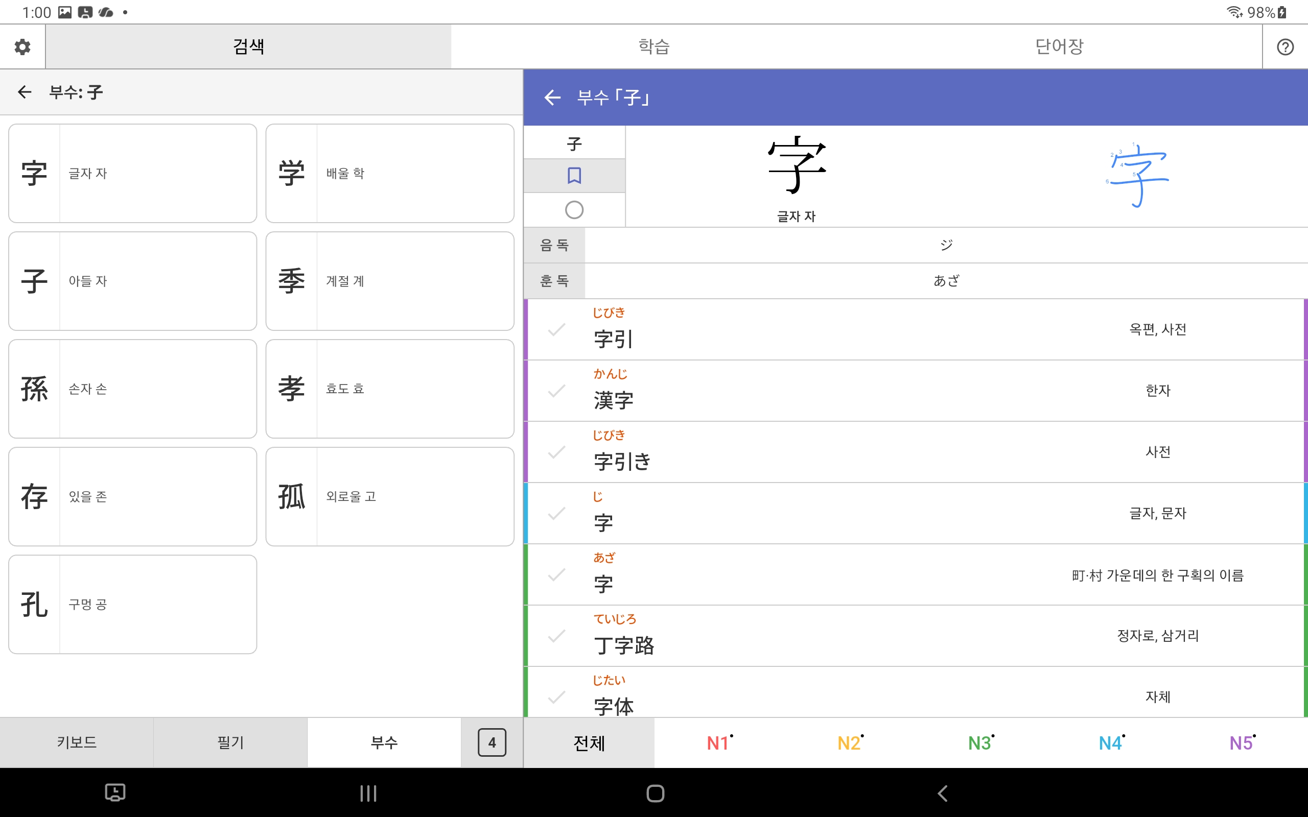Tap the back arrow in the blue 부수「子」 header
Viewport: 1308px width, 817px height.
[x=552, y=98]
